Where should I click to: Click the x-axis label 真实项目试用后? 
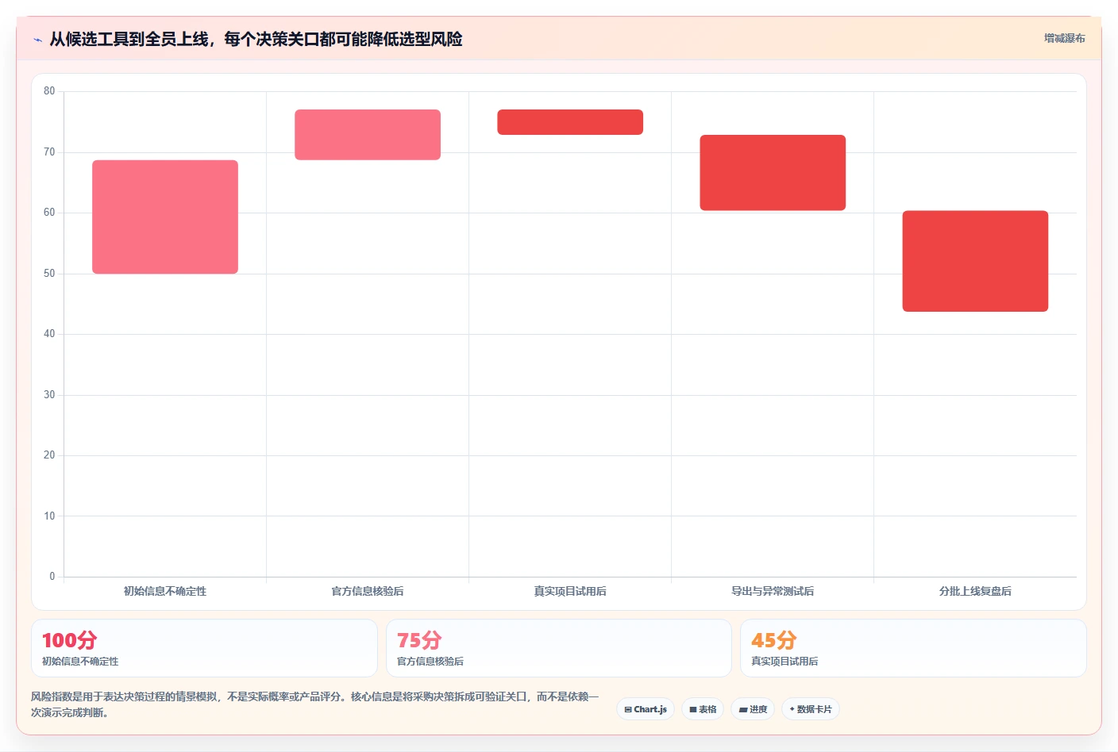570,591
